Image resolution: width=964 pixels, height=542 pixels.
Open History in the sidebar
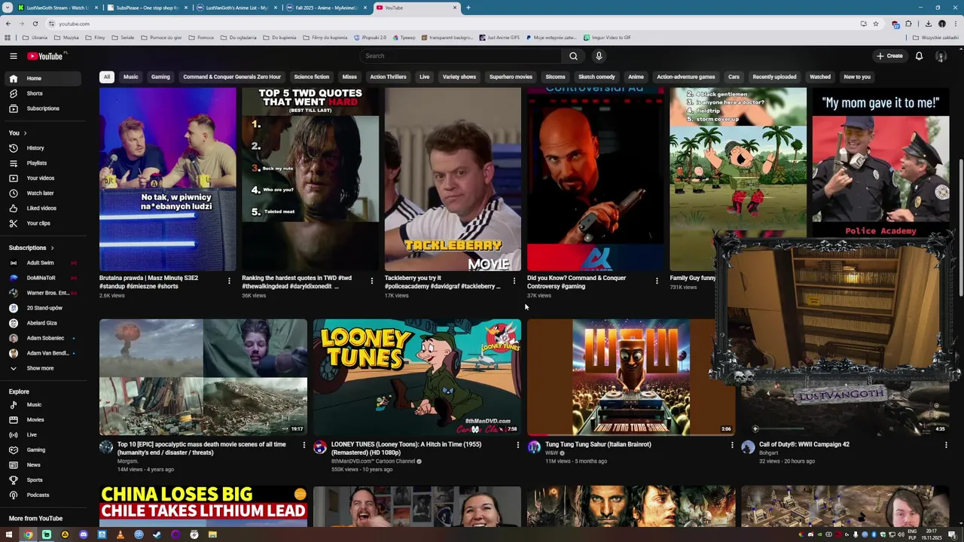click(x=44, y=148)
